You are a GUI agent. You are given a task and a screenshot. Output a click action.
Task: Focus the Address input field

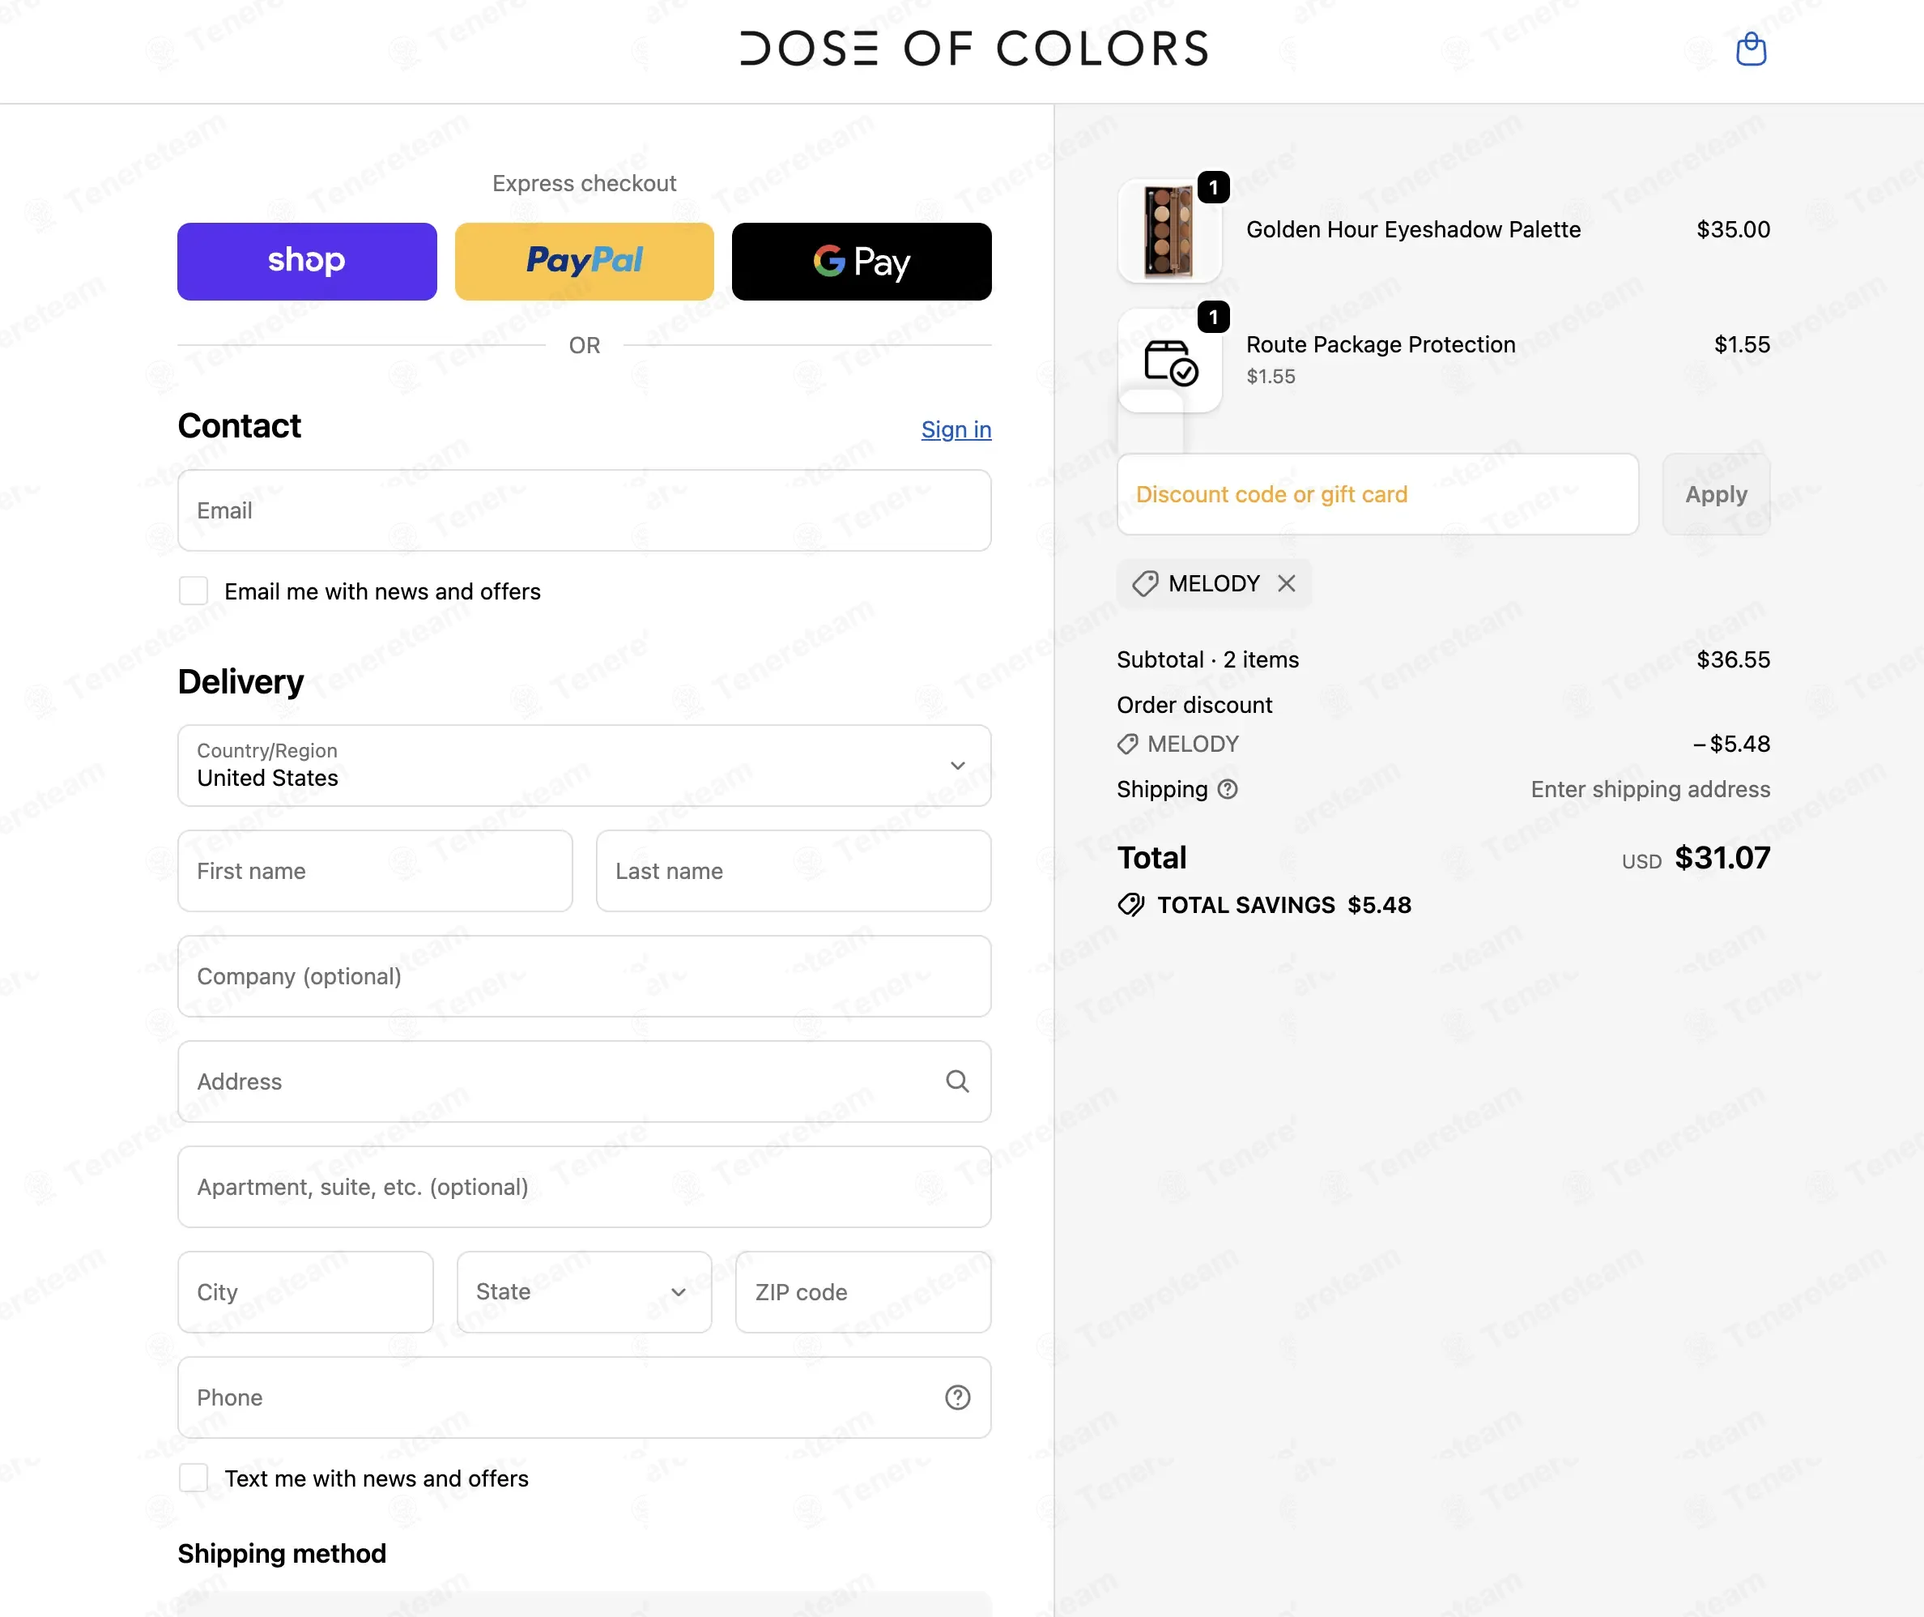point(585,1082)
